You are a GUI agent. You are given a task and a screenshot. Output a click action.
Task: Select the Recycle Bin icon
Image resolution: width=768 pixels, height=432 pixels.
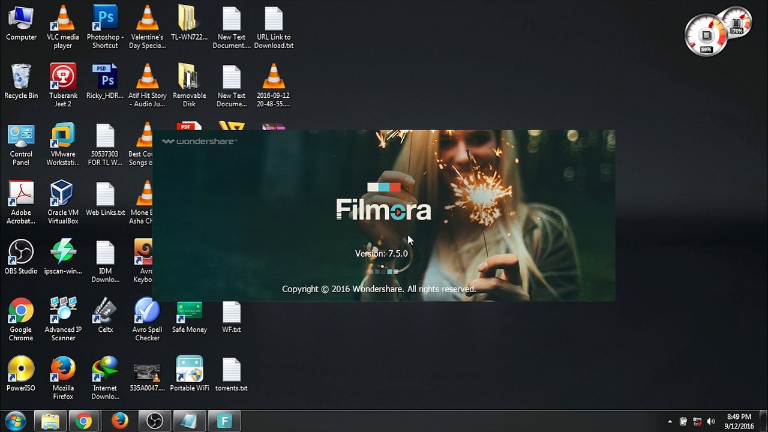pyautogui.click(x=21, y=82)
